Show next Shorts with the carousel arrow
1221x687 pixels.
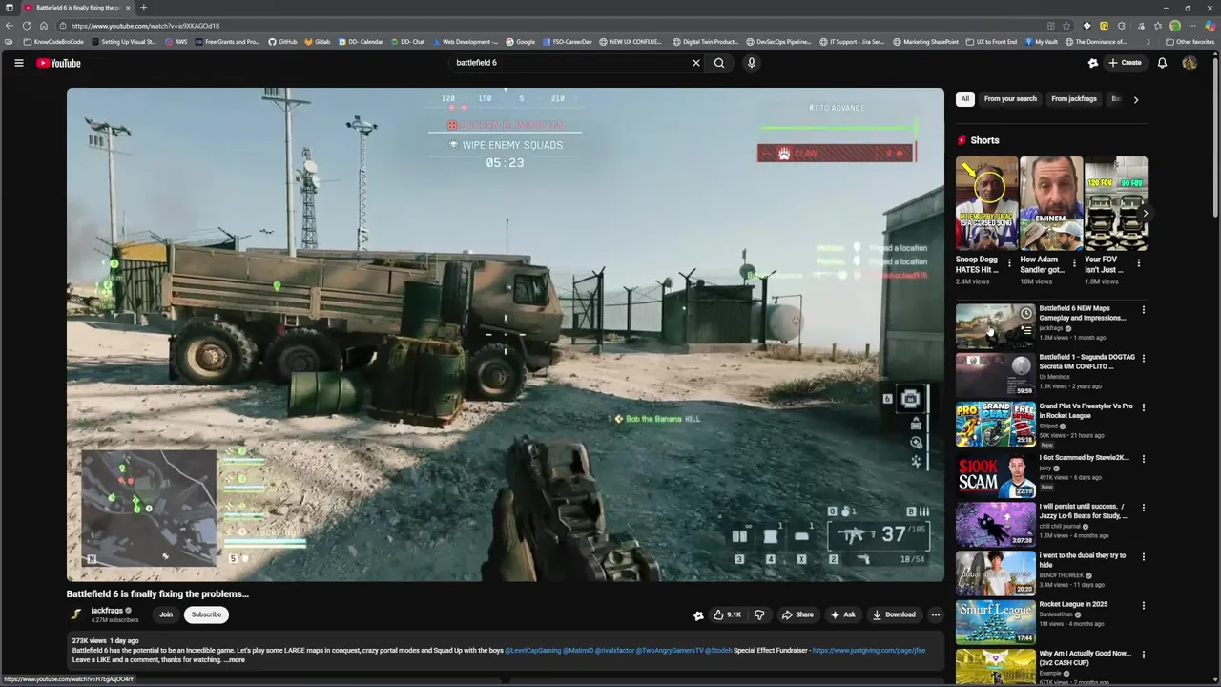[1146, 213]
